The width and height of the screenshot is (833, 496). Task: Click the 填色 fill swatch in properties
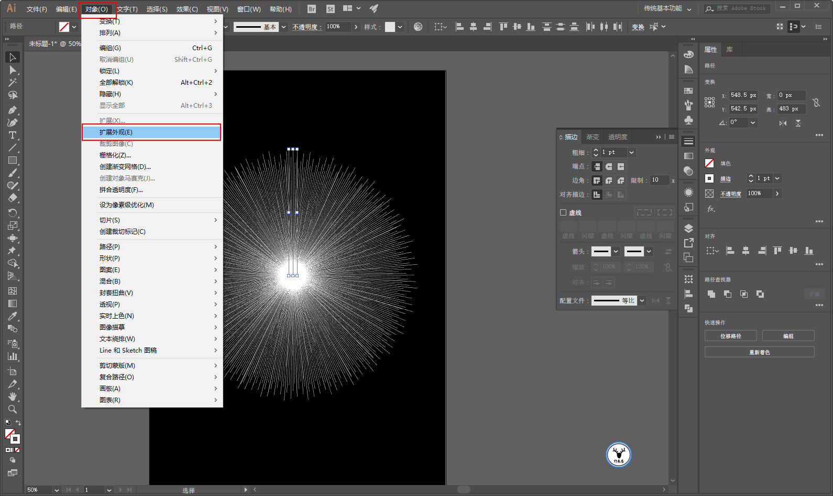(709, 163)
